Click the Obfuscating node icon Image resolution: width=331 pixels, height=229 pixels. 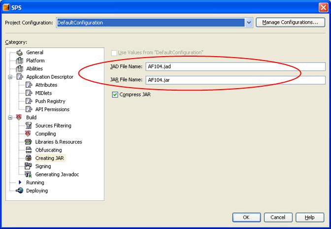pos(29,150)
